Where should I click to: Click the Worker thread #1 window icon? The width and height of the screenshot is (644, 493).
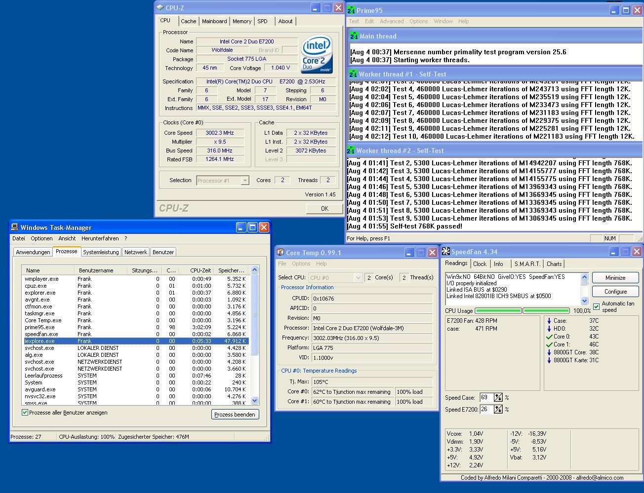pos(353,74)
